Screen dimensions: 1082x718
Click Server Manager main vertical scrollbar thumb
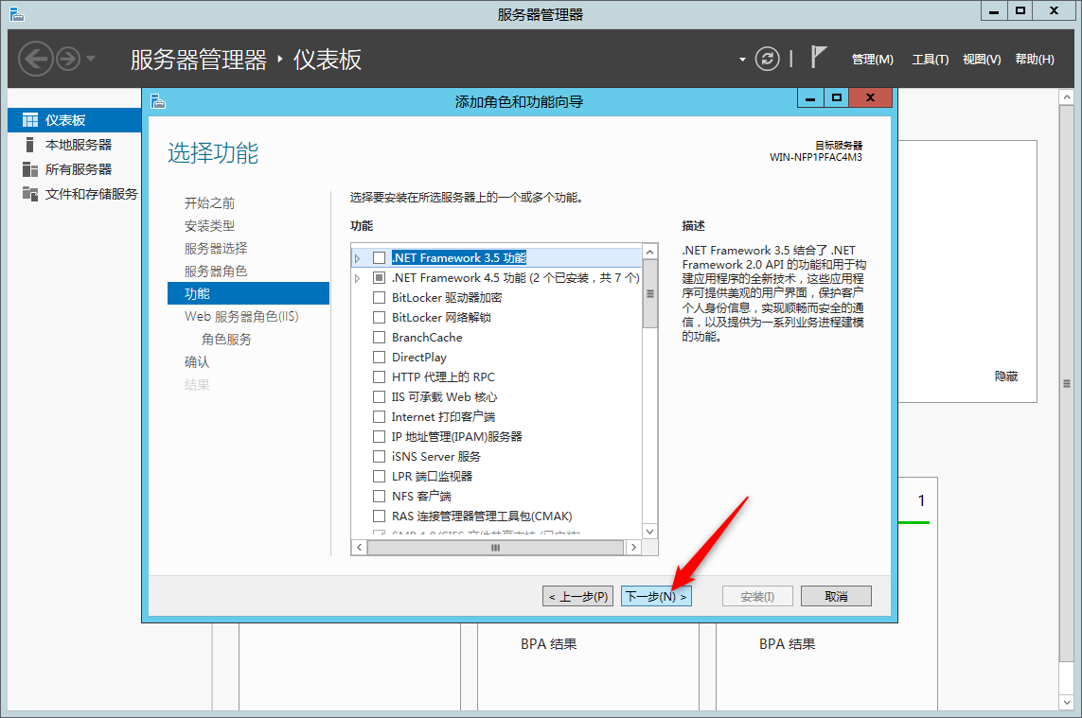[1067, 383]
